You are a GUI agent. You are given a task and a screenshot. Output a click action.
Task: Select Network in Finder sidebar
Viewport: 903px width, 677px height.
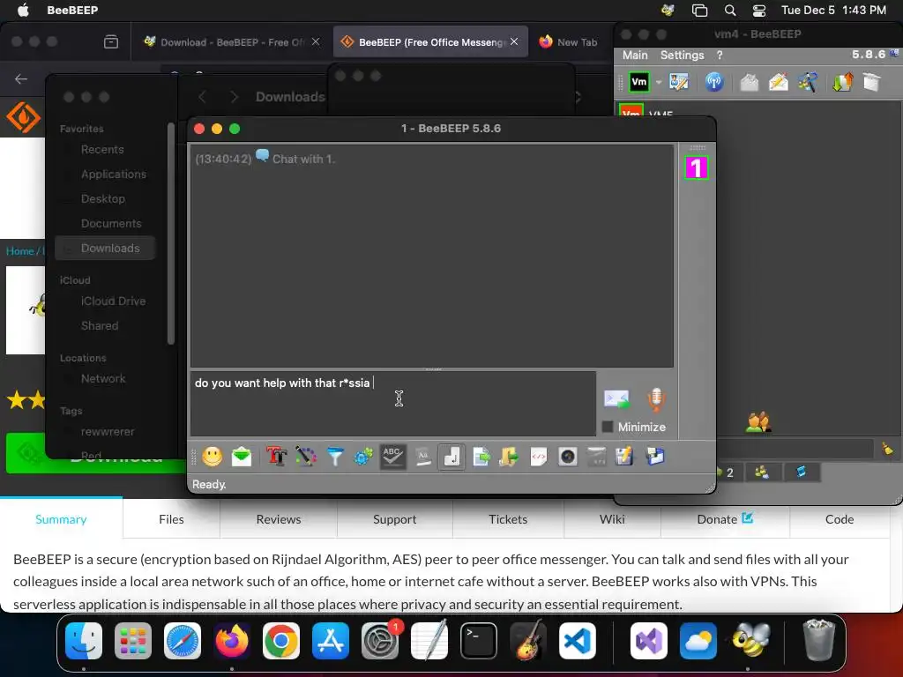coord(103,378)
